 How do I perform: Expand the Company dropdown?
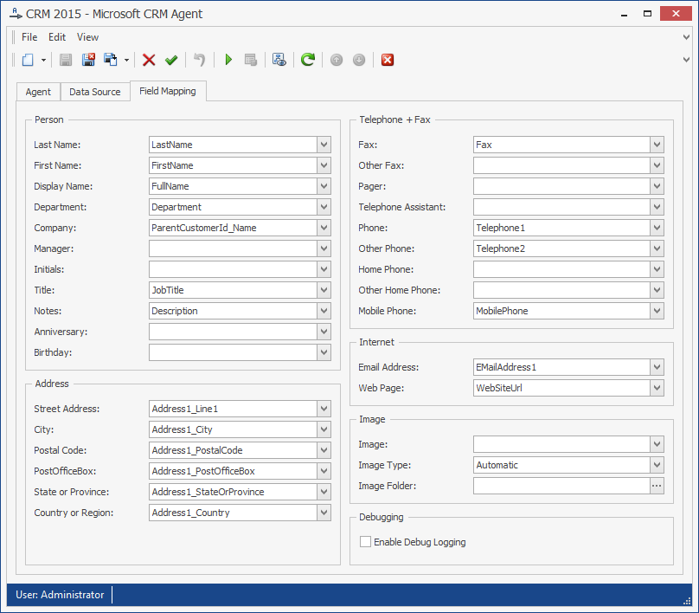coord(324,228)
